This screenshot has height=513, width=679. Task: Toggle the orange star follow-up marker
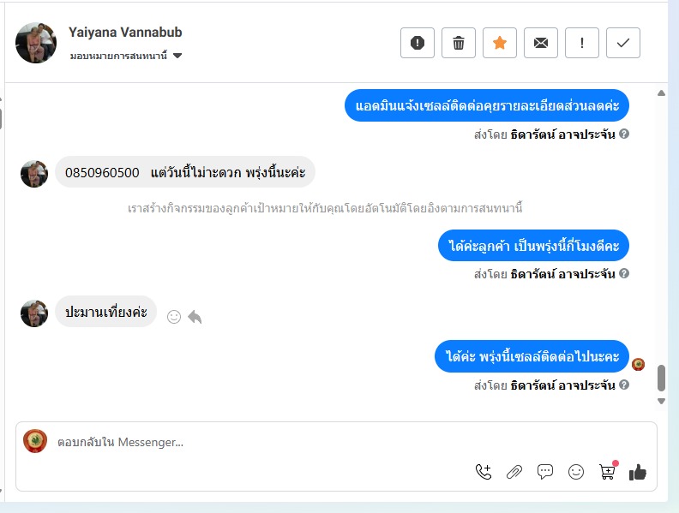[x=499, y=43]
